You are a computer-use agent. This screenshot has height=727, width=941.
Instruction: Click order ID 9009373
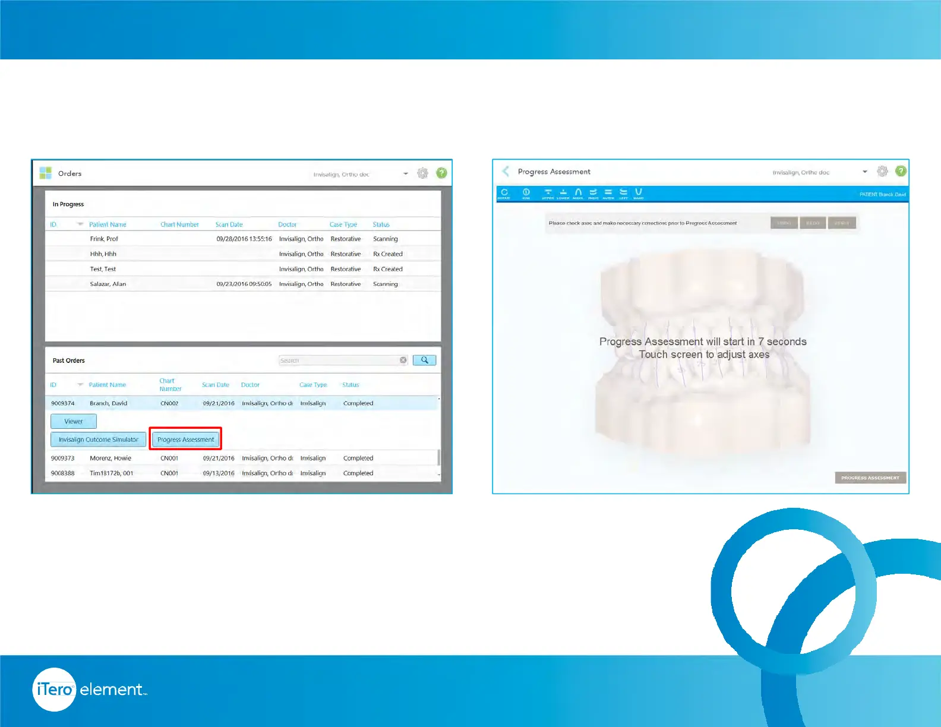tap(63, 458)
